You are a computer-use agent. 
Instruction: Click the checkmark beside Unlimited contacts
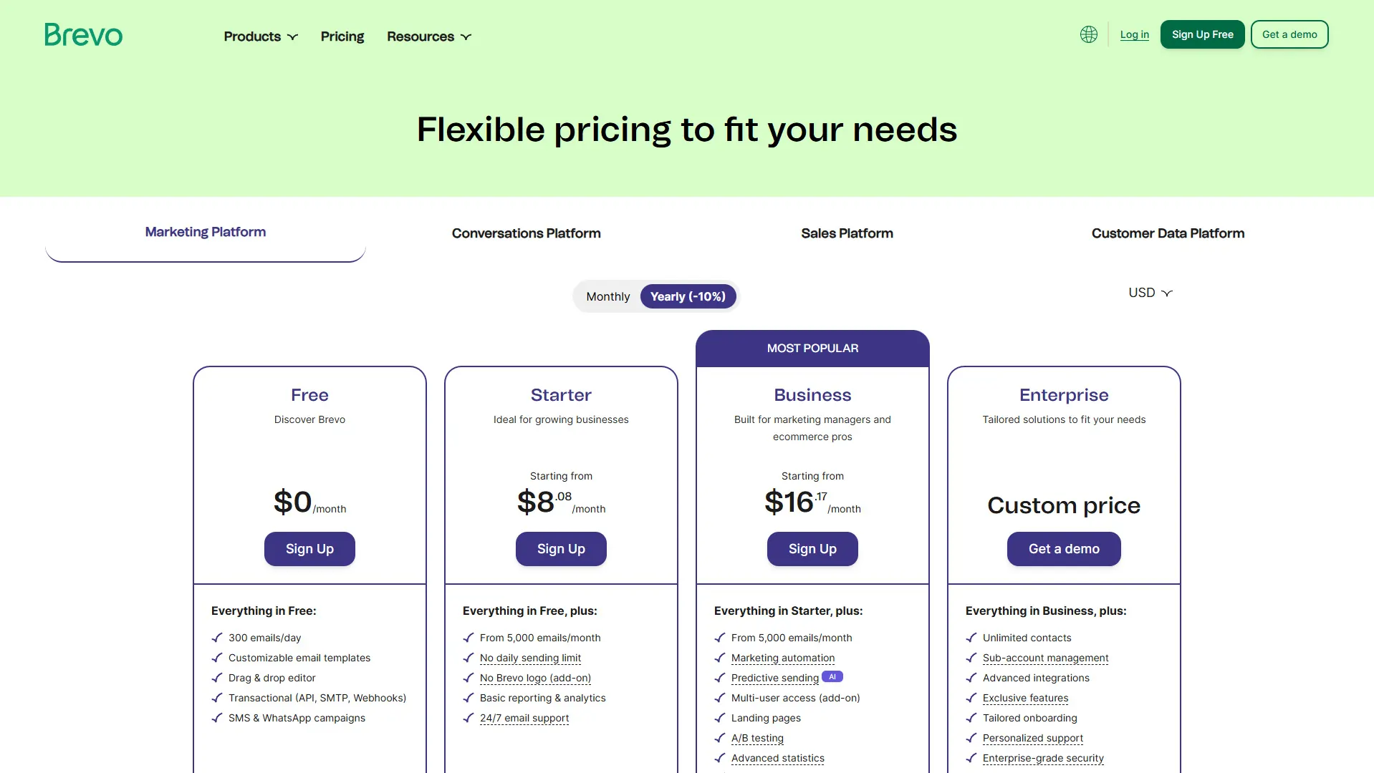[971, 638]
